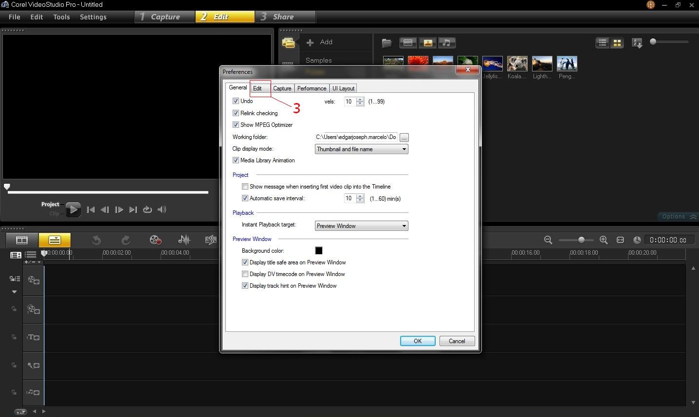The image size is (699, 417).
Task: Enable Show message when inserting first video clip
Action: point(245,187)
